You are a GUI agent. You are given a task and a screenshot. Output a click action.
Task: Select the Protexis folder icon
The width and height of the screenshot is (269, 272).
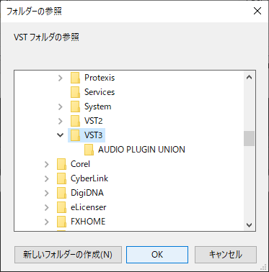pyautogui.click(x=75, y=78)
